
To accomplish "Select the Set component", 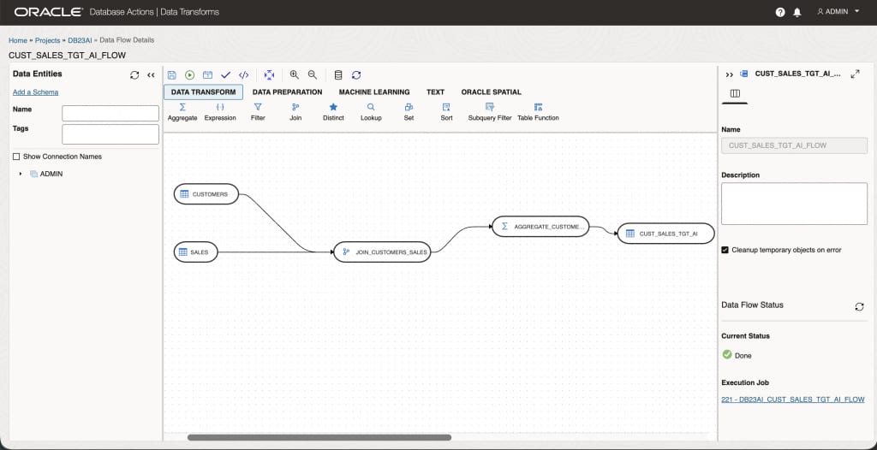I will tap(409, 112).
